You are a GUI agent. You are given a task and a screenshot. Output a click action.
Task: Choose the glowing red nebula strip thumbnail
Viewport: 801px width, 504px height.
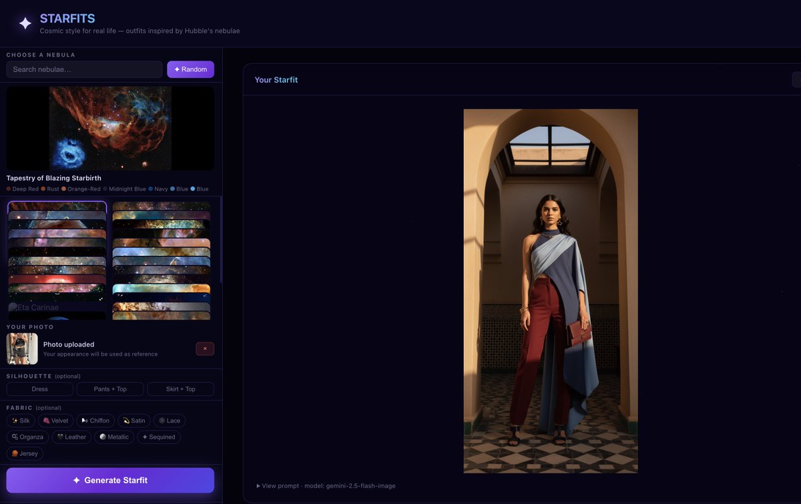[57, 279]
